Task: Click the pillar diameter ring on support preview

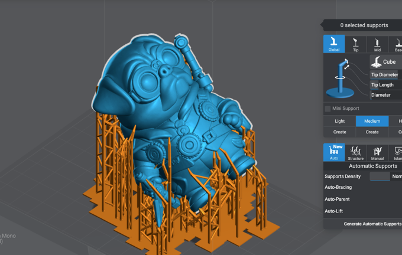Action: click(340, 77)
